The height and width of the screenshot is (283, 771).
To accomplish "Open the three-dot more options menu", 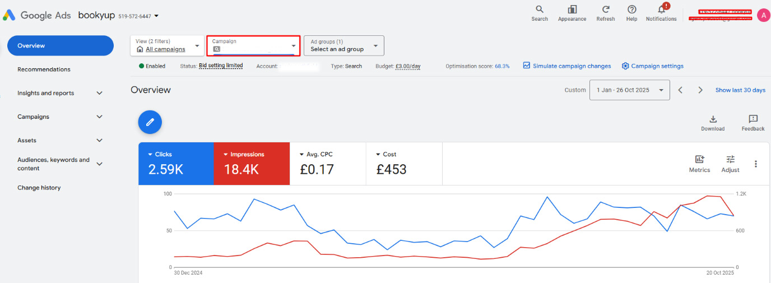I will [x=756, y=164].
